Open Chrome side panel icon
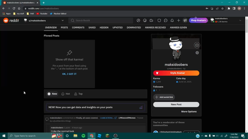Viewport: 248px width, 139px height. (x=234, y=8)
